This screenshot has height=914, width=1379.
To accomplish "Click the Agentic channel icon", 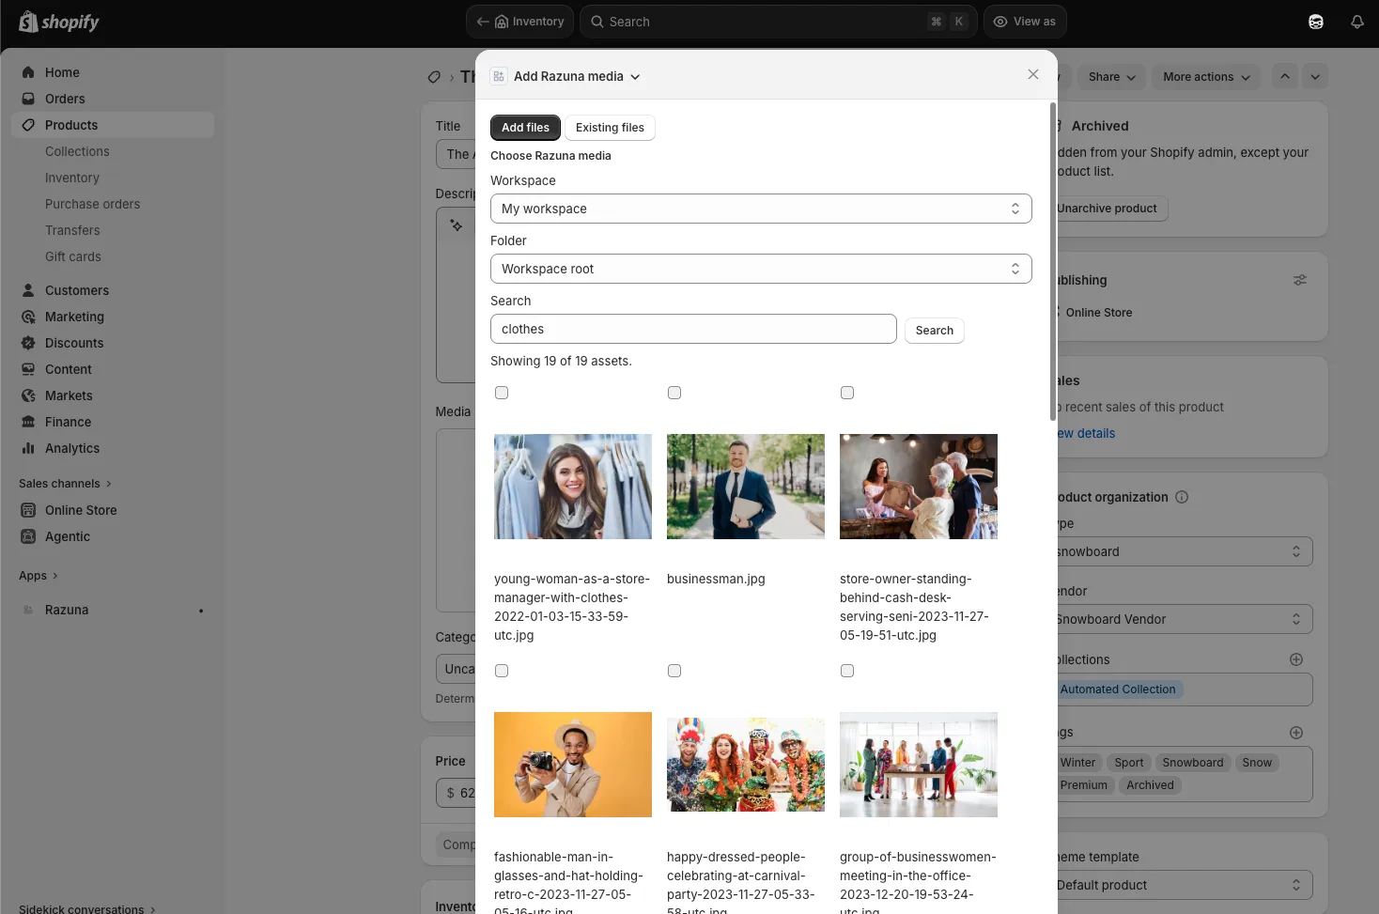I will pyautogui.click(x=28, y=536).
